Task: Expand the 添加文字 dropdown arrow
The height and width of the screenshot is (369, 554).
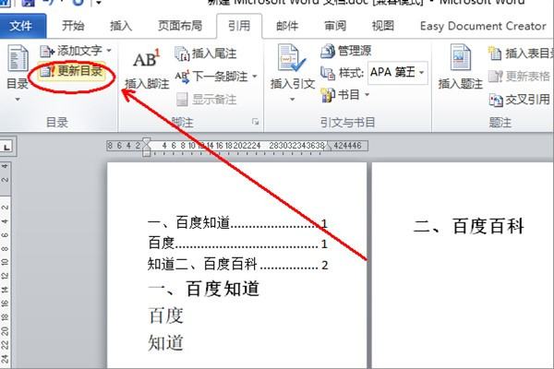Action: [109, 51]
